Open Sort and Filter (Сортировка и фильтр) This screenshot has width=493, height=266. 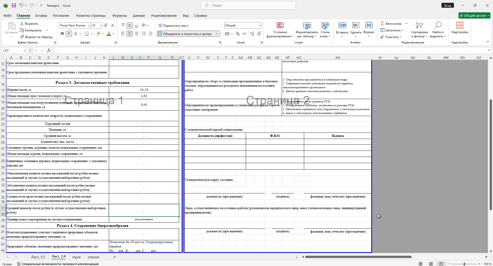[x=419, y=30]
